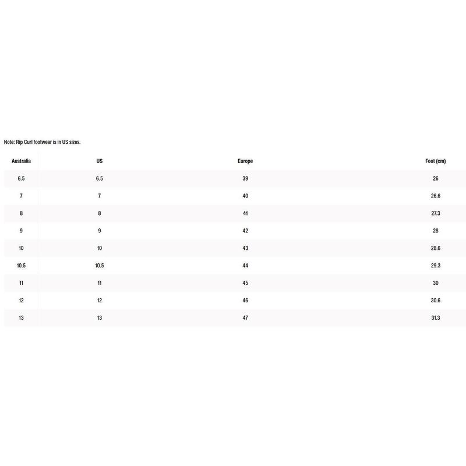Click the Rip Curl footwear note text

pos(42,142)
